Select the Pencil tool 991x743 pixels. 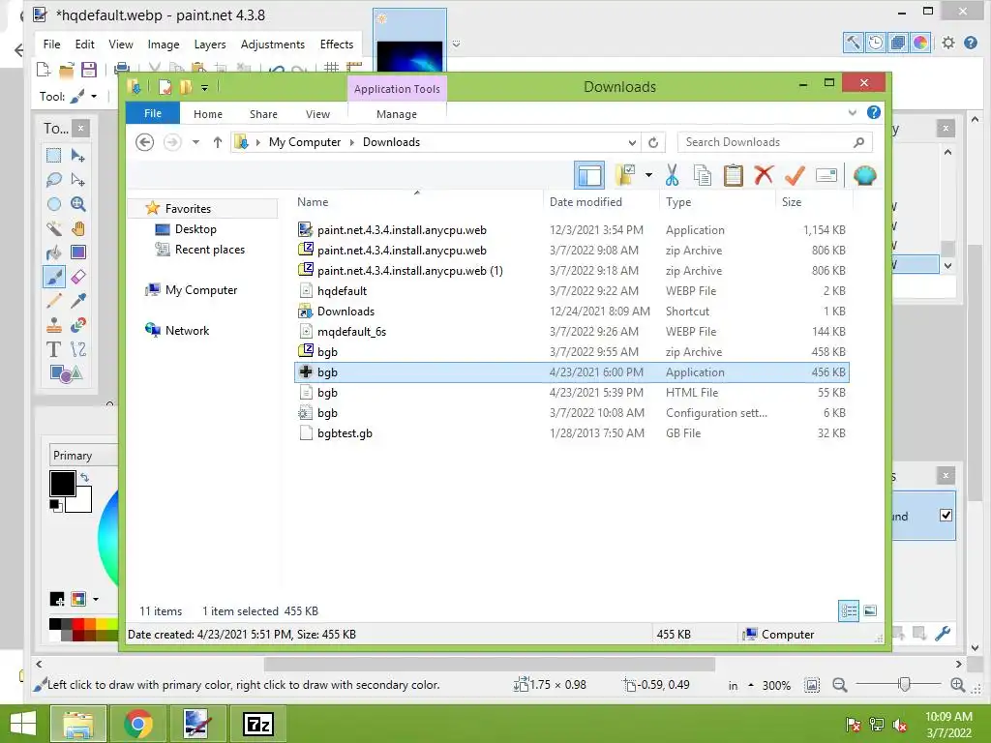coord(54,301)
